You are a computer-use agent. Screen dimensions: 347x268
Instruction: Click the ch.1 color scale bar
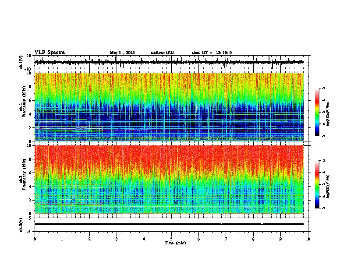pyautogui.click(x=317, y=112)
